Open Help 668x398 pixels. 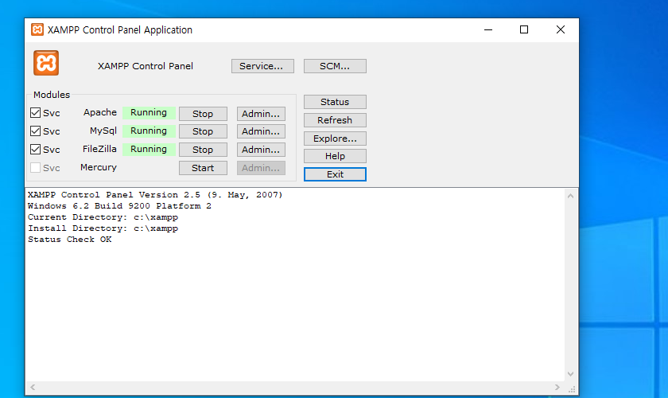click(335, 156)
